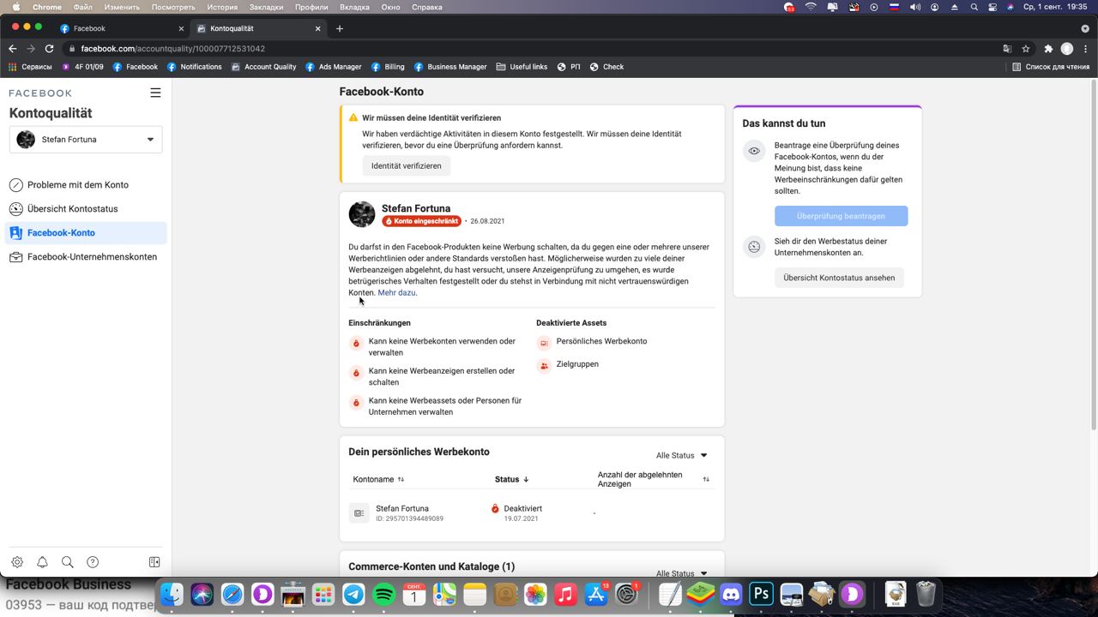Go back in browser history
Image resolution: width=1098 pixels, height=617 pixels.
12,49
